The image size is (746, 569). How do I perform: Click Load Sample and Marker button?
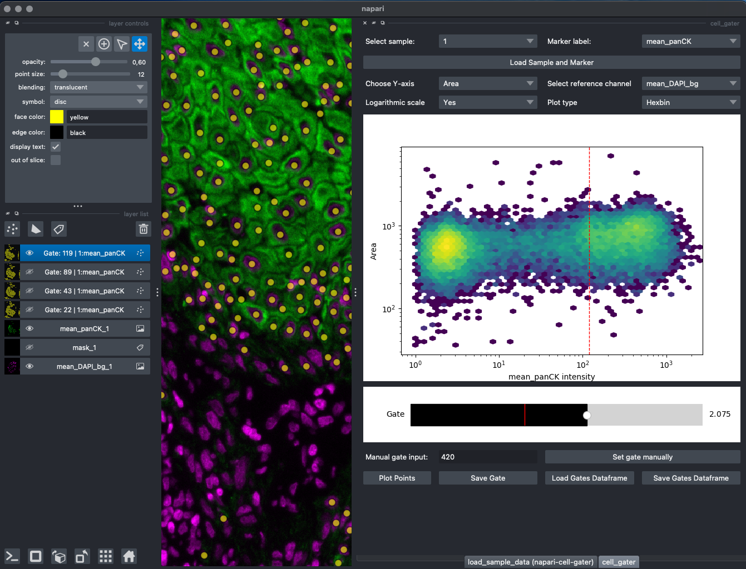click(x=551, y=63)
